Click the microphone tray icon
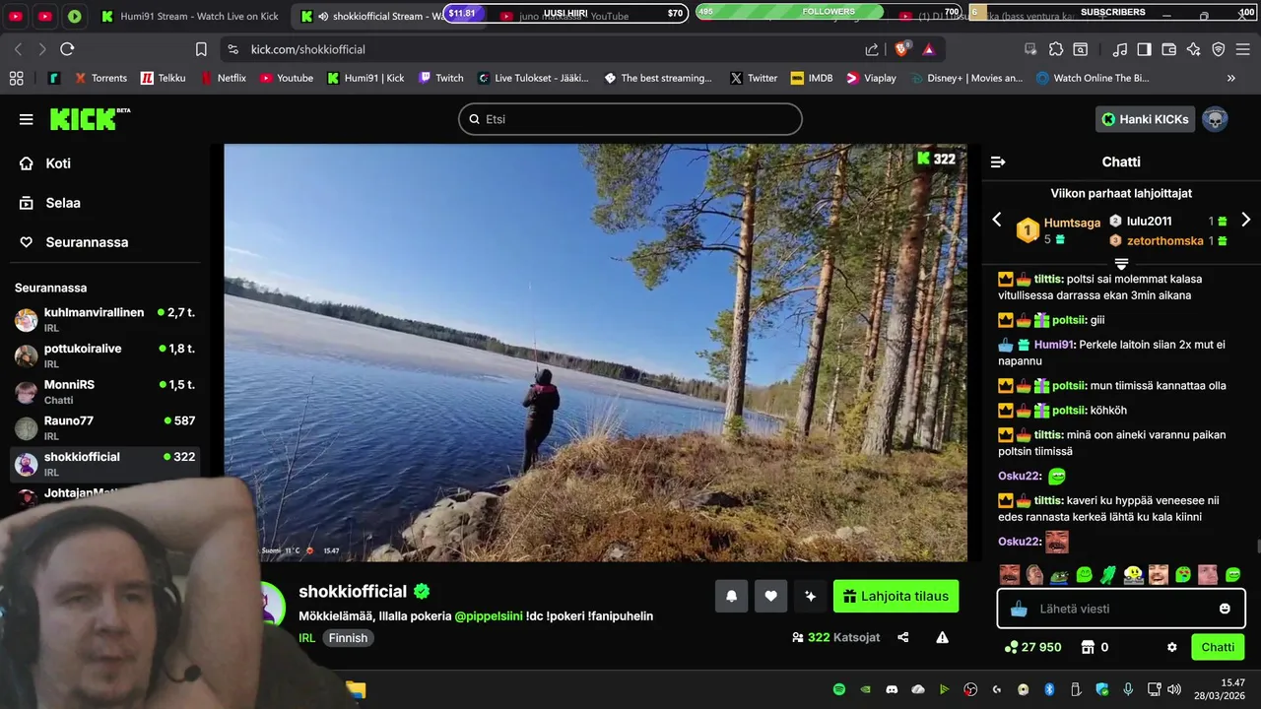 (1128, 689)
